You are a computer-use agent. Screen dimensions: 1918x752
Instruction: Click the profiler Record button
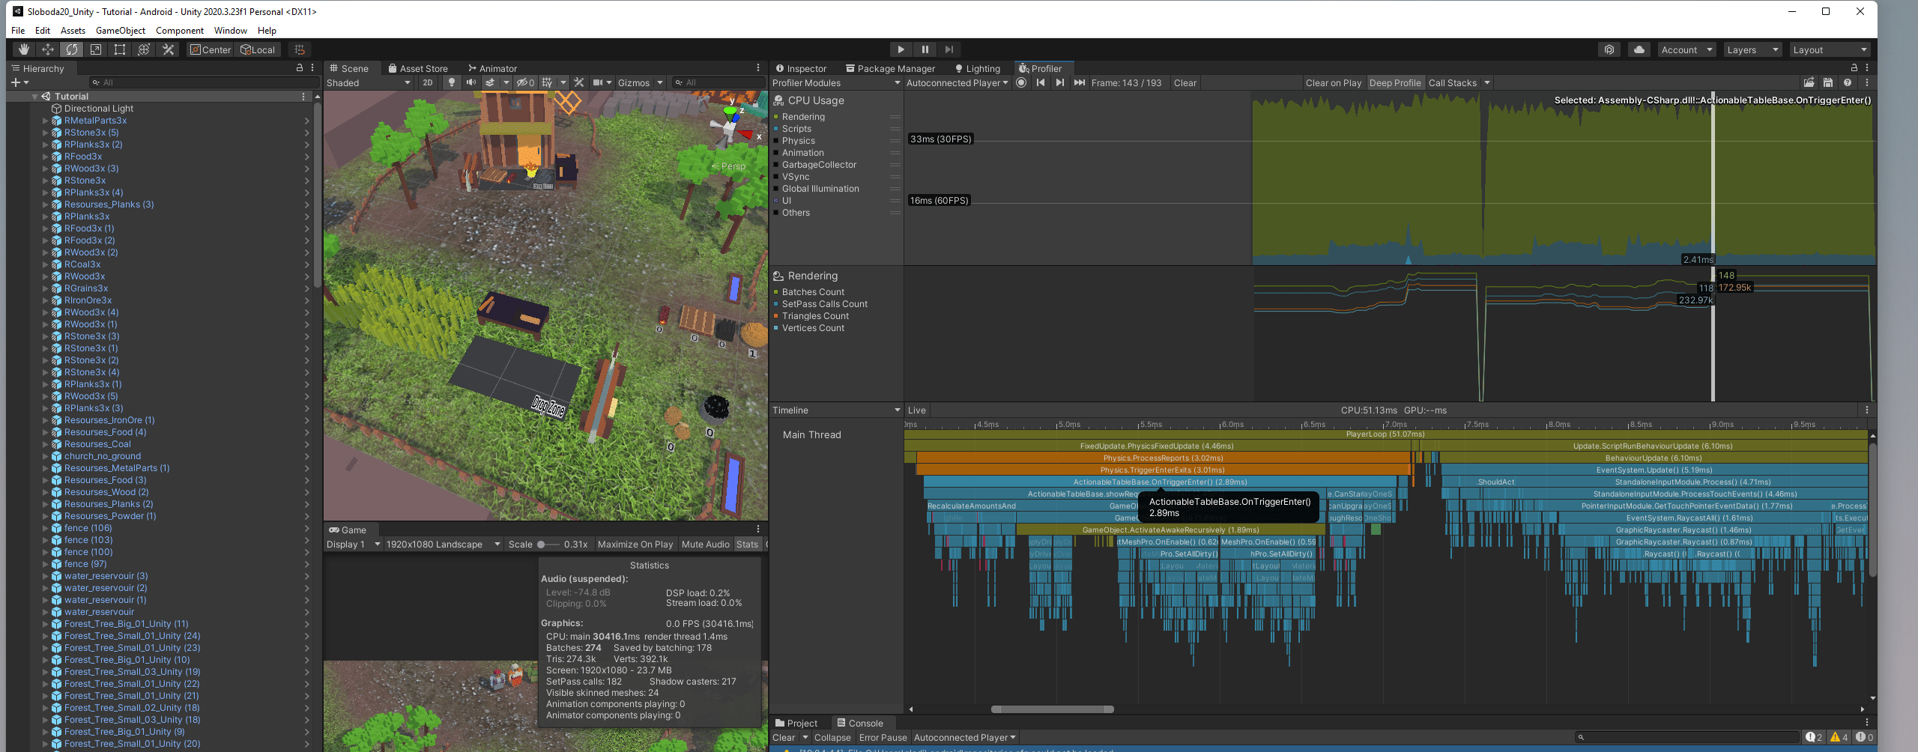[x=1021, y=82]
